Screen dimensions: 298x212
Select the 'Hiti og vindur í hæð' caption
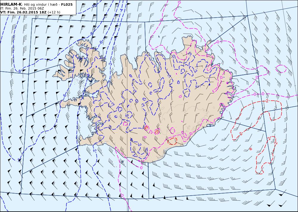pos(41,4)
